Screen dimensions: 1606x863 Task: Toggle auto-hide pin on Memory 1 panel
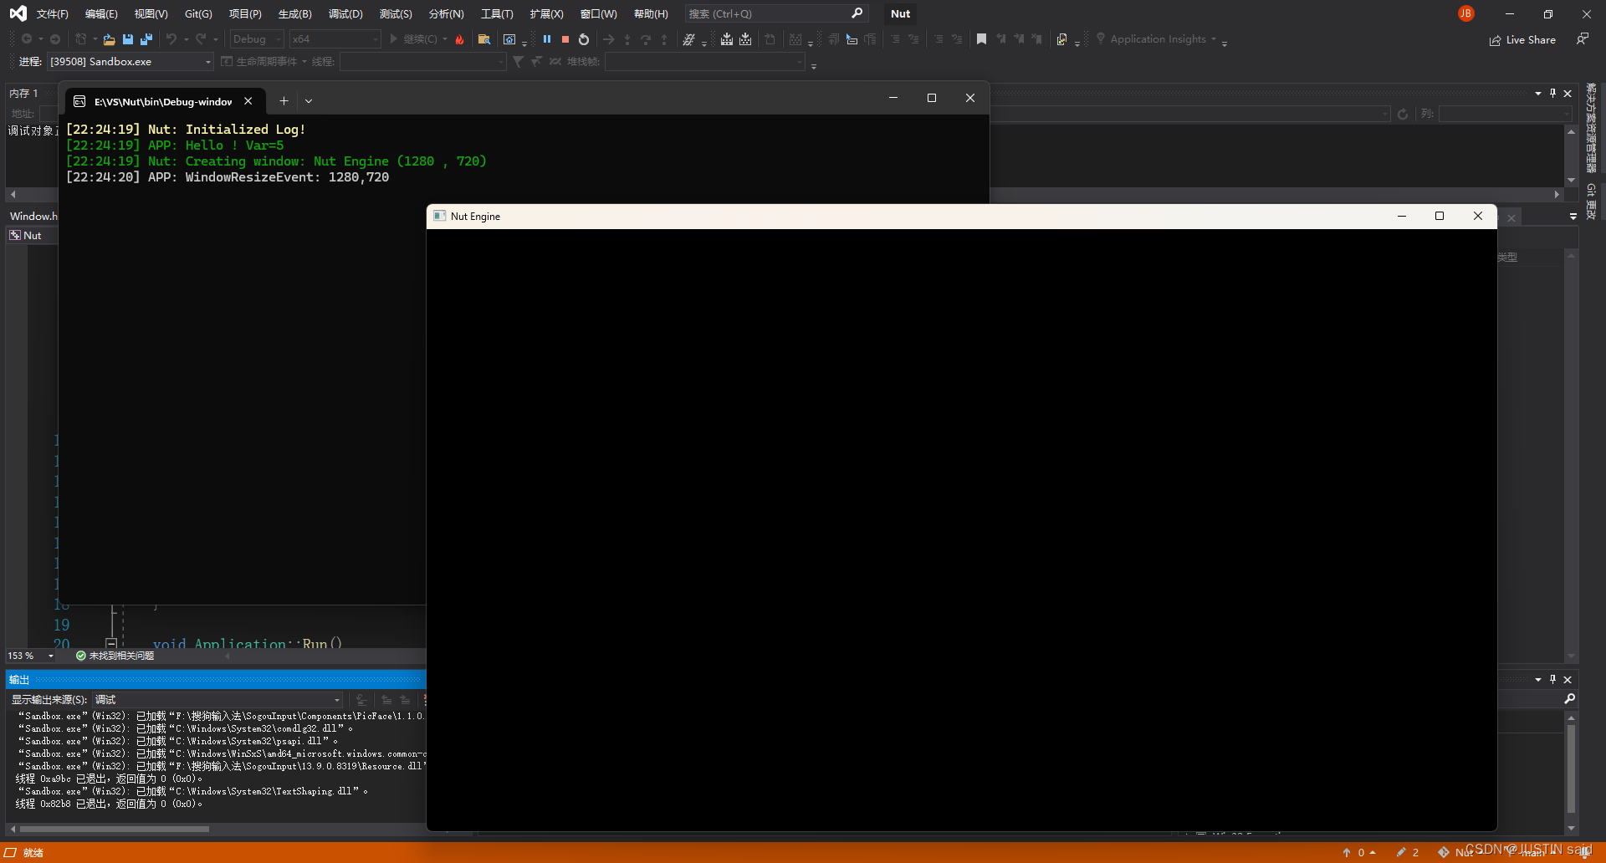1552,93
